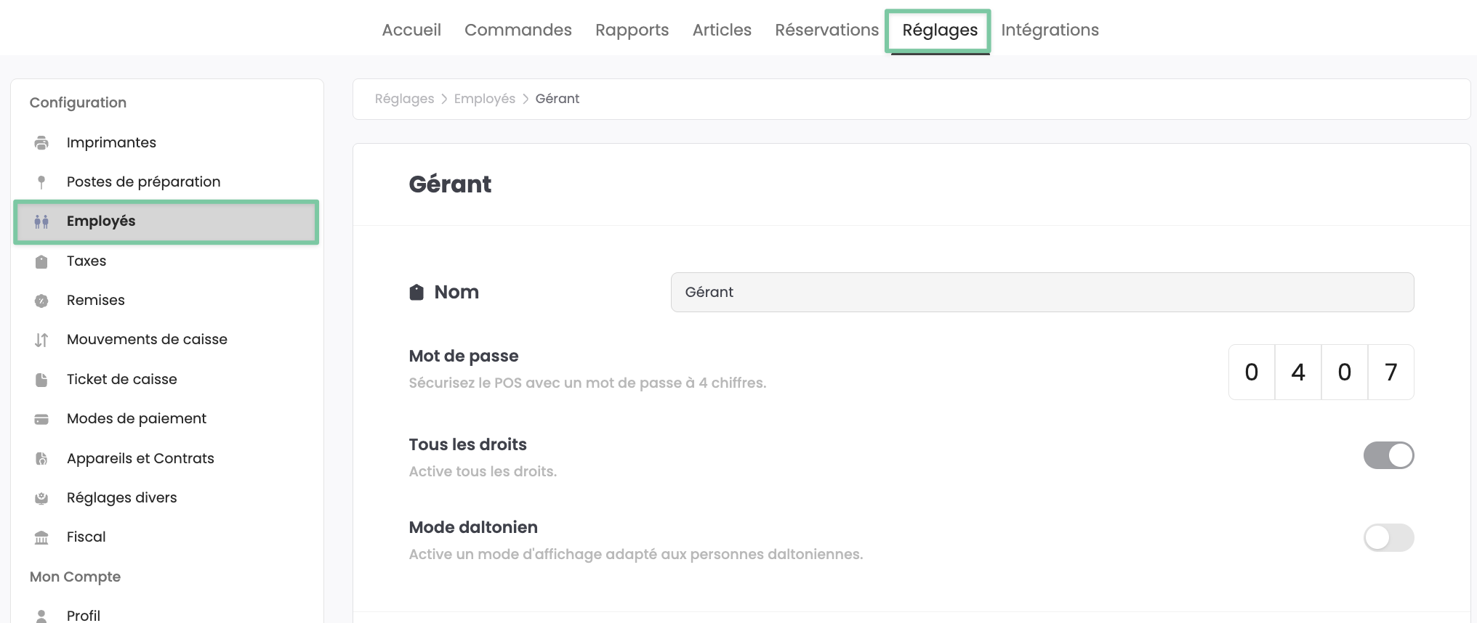
Task: Click the Remises discount badge icon
Action: click(41, 301)
